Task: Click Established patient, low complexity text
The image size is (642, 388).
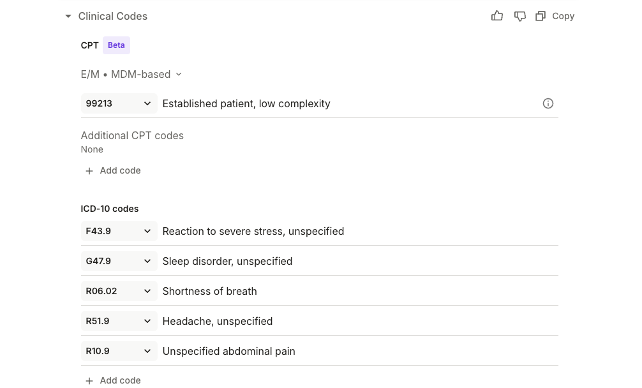Action: pyautogui.click(x=246, y=103)
